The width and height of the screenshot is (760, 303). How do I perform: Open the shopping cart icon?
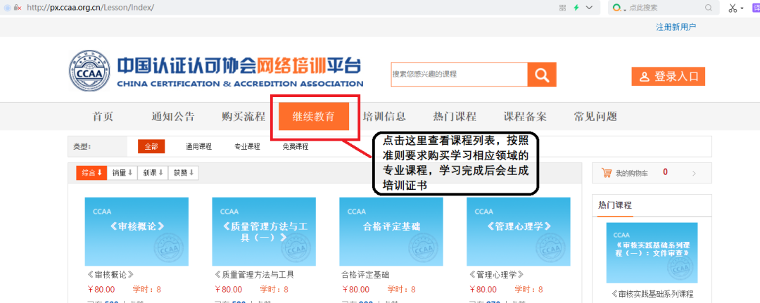(x=607, y=173)
